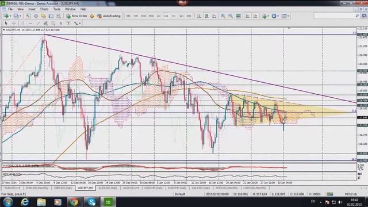This screenshot has height=207, width=368.
Task: Toggle the AutoTrading button
Action: coord(109,16)
